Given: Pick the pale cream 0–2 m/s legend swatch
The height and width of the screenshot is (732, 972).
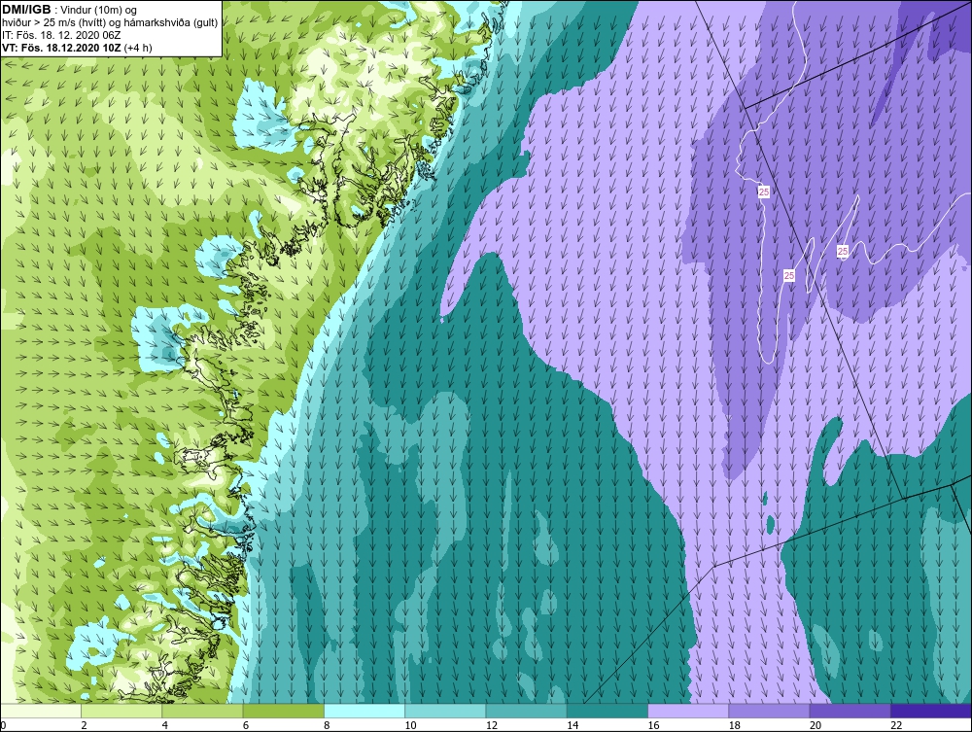Looking at the screenshot, I should click(40, 711).
